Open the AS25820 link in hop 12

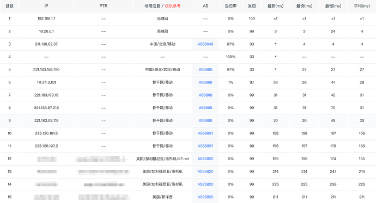[x=205, y=158]
